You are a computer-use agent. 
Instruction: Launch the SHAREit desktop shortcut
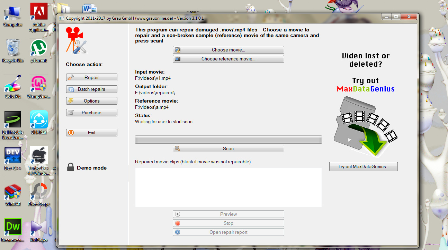point(39,120)
